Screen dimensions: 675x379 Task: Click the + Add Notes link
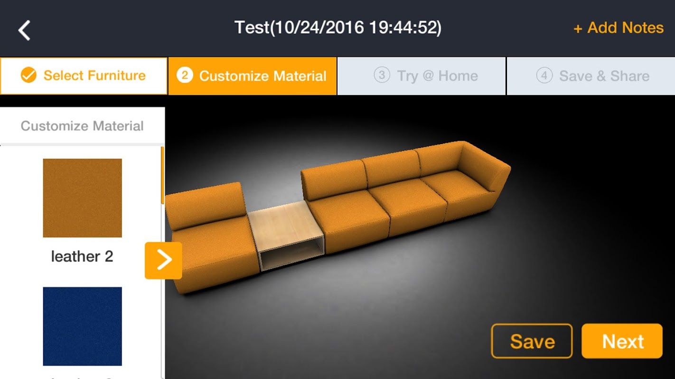click(x=618, y=28)
